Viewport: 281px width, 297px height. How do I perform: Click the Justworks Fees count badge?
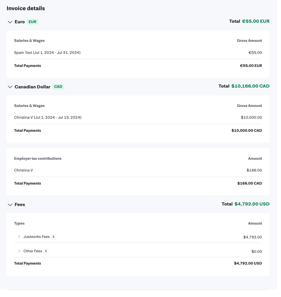53,237
